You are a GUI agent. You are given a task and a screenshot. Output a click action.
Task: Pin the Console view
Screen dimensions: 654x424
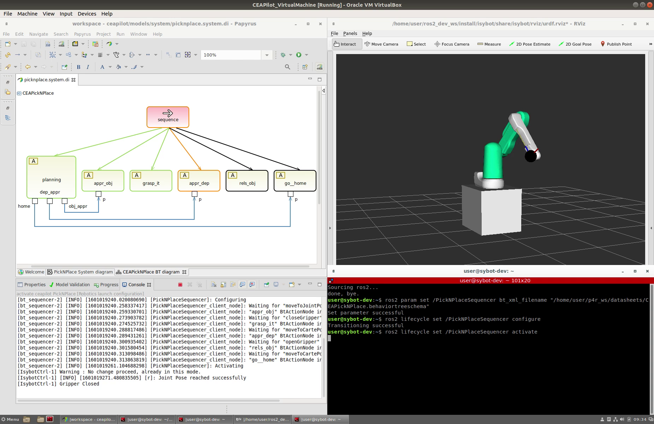coord(267,284)
